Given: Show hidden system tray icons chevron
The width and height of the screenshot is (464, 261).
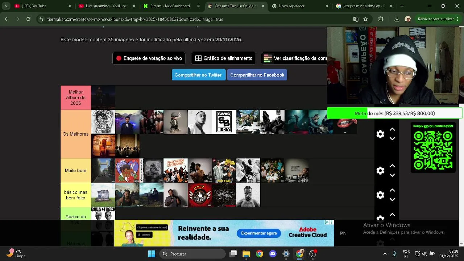Looking at the screenshot, I should [x=385, y=254].
